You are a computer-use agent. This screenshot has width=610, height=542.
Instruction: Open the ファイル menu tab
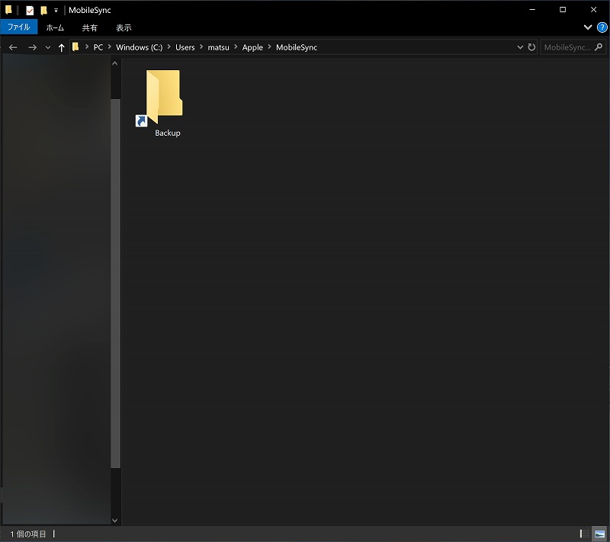pyautogui.click(x=18, y=27)
